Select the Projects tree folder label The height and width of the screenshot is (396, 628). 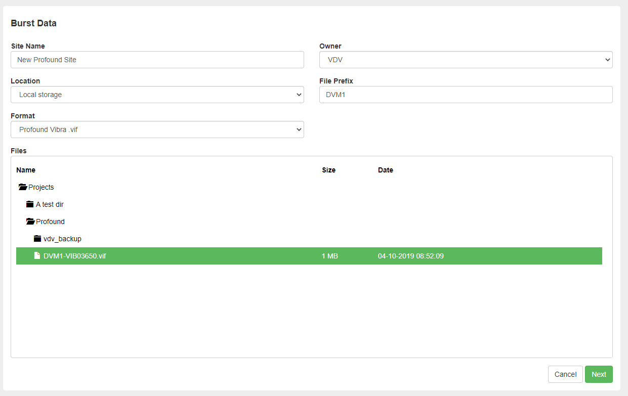[x=41, y=187]
